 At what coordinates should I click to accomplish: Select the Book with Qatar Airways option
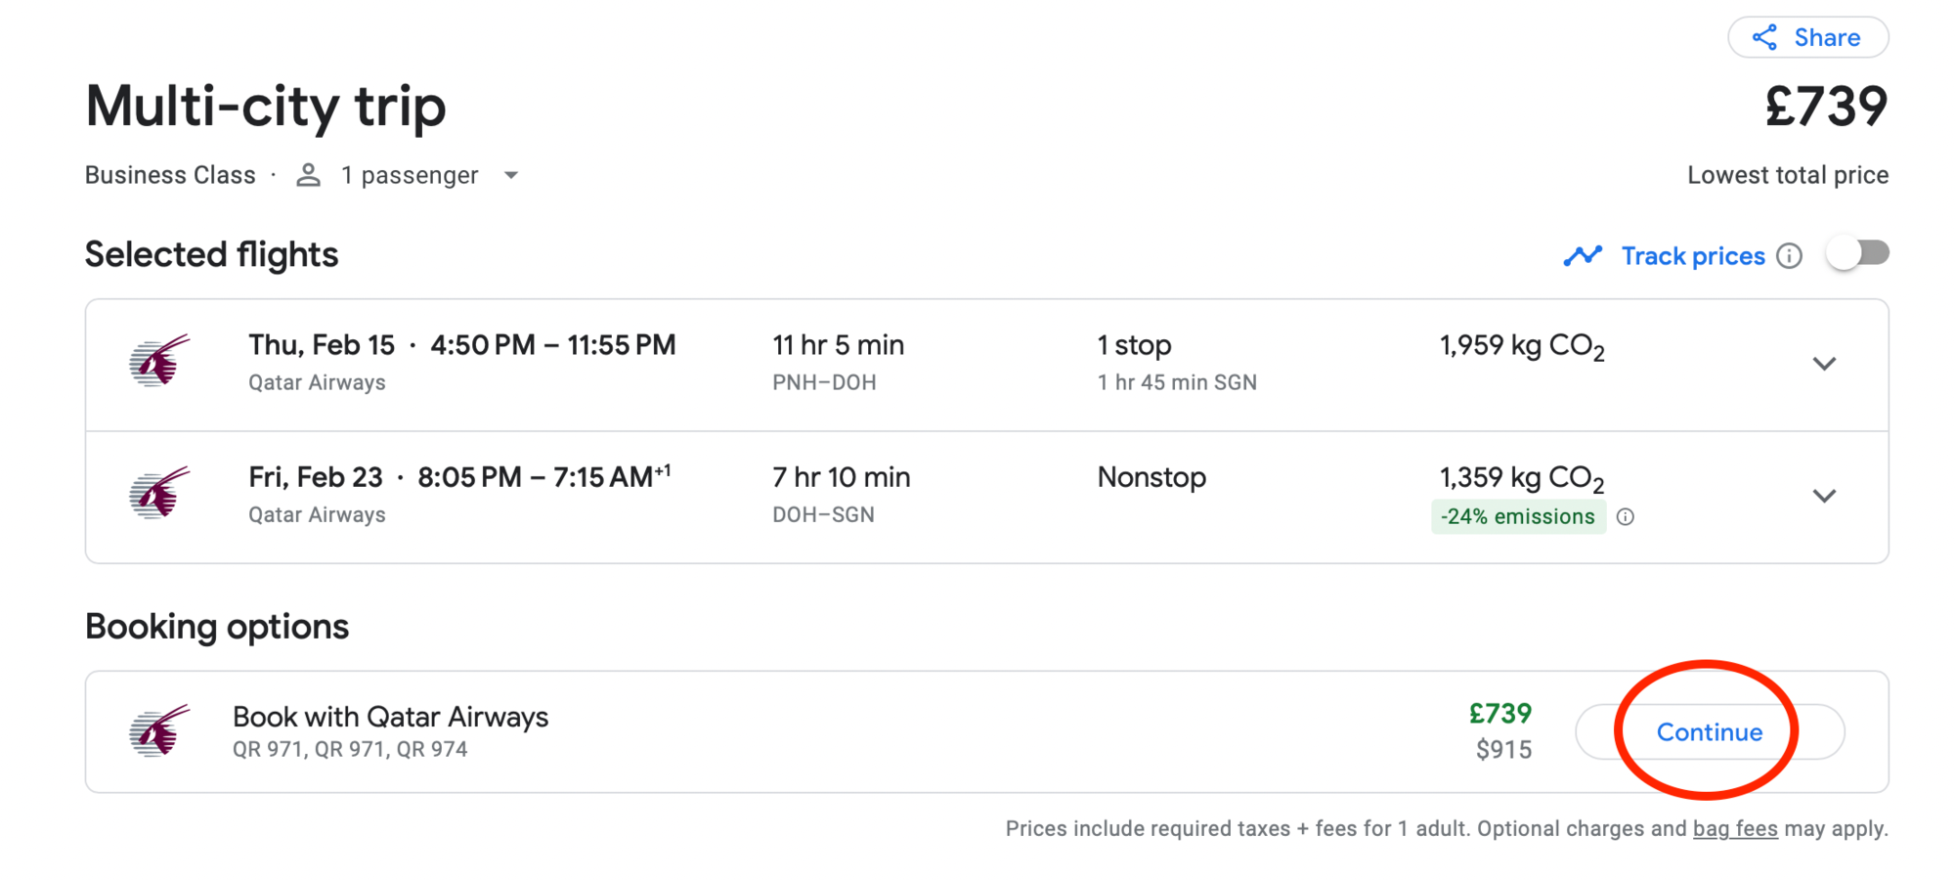986,731
